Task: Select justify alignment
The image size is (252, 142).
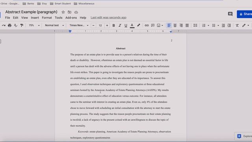Action: (187, 25)
